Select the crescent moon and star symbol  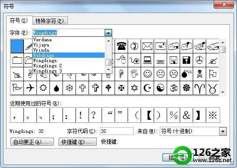pyautogui.click(x=148, y=88)
